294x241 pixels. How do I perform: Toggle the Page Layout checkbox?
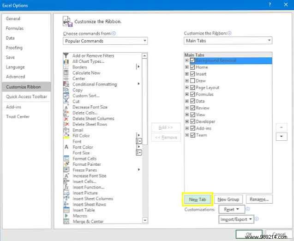pos(192,87)
